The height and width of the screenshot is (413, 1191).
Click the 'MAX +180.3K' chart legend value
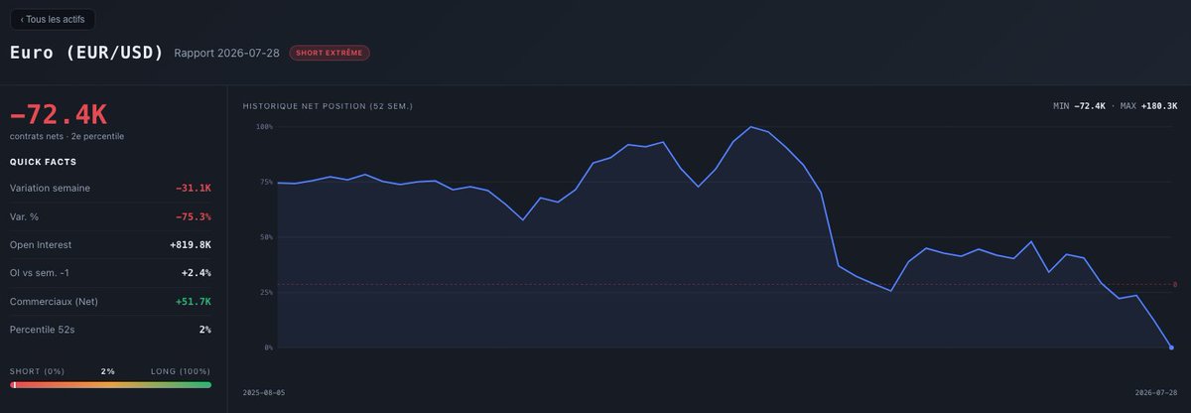coord(1148,105)
